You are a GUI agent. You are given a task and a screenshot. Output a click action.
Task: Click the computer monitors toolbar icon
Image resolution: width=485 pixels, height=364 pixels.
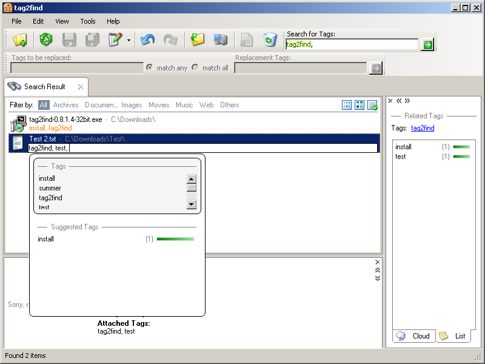[221, 40]
